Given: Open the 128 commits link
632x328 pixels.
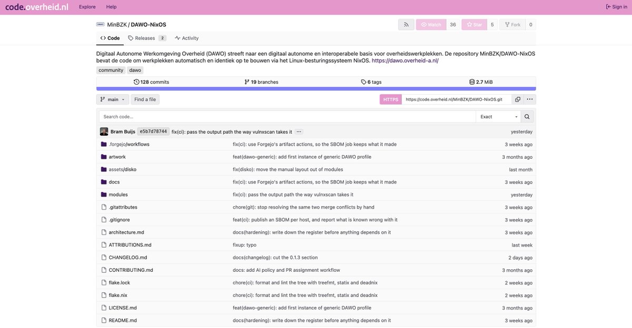Looking at the screenshot, I should 151,82.
